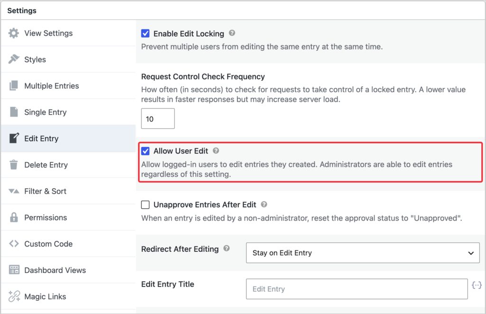Click the Custom Code brackets icon
The image size is (486, 314).
(x=14, y=244)
